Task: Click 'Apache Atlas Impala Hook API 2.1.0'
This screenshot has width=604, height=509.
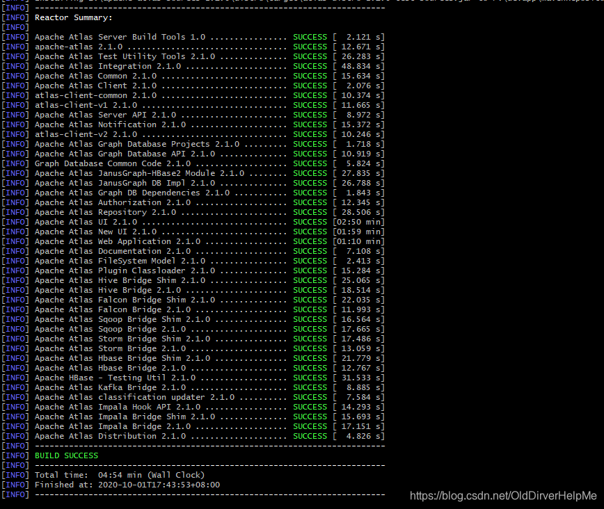Action: [118, 407]
